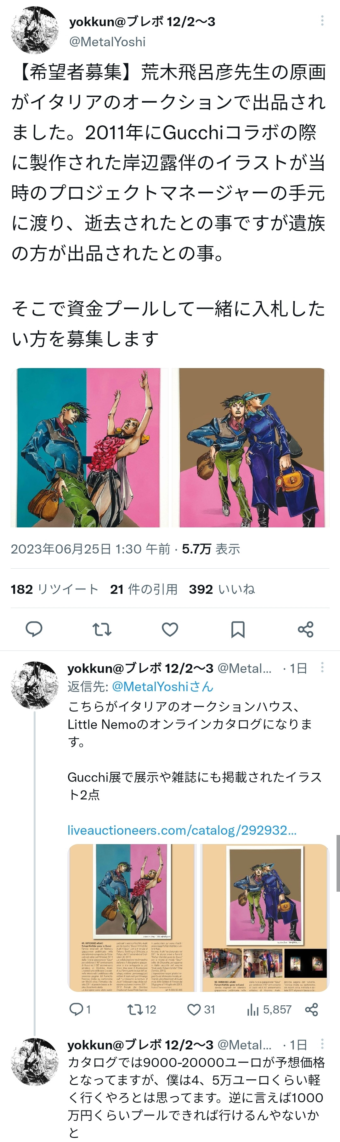The image size is (340, 1142).
Task: Open the teal and pink Rohan illustration
Action: [89, 447]
